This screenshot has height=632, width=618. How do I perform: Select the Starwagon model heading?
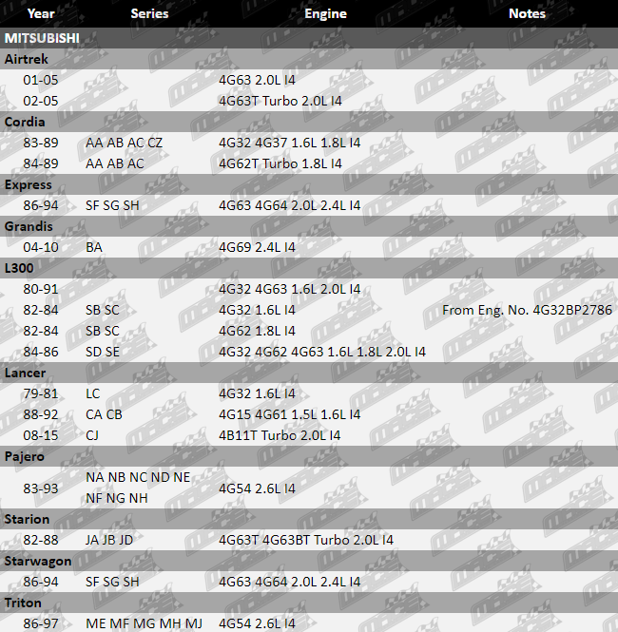click(38, 562)
